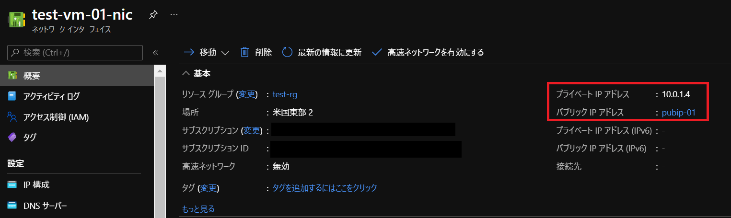Enable 高速ネットワークを有効にする checkmark
The height and width of the screenshot is (218, 731).
click(377, 52)
